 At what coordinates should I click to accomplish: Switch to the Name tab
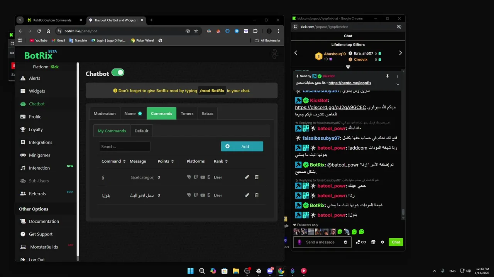click(x=133, y=113)
